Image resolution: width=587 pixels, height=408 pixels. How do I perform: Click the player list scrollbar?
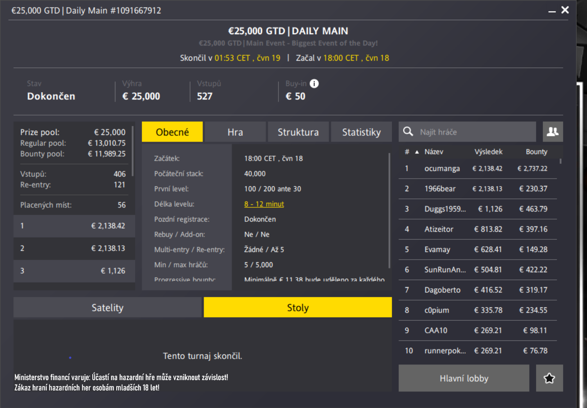tap(560, 161)
